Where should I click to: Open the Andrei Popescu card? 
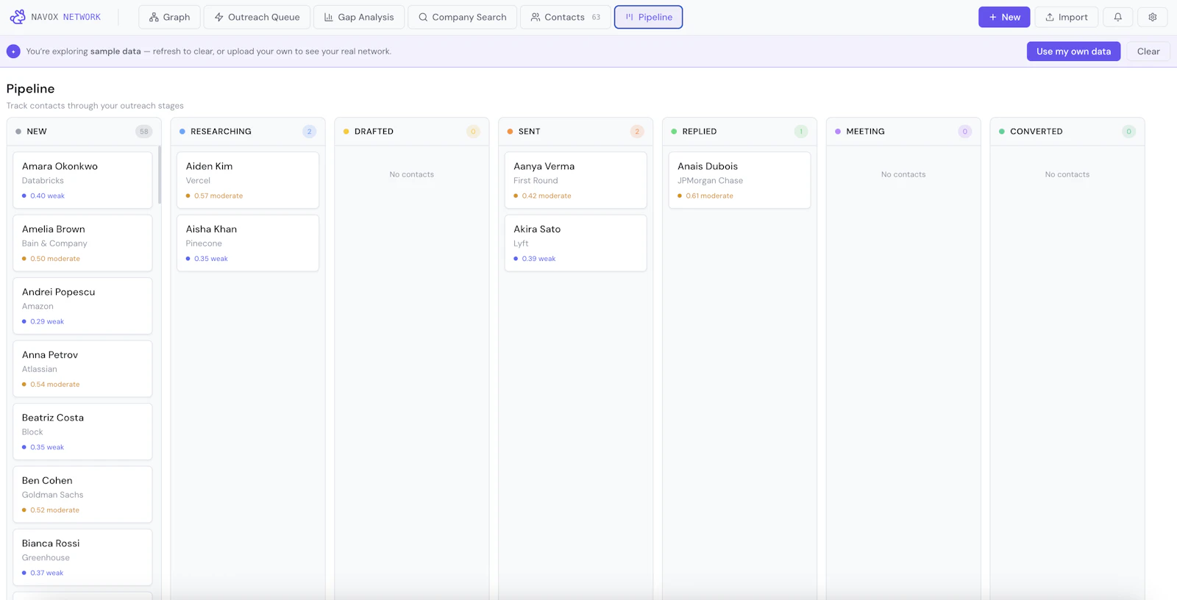click(82, 306)
